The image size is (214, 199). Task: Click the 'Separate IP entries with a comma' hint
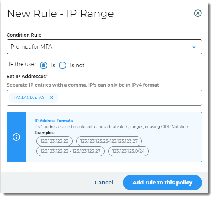83,85
